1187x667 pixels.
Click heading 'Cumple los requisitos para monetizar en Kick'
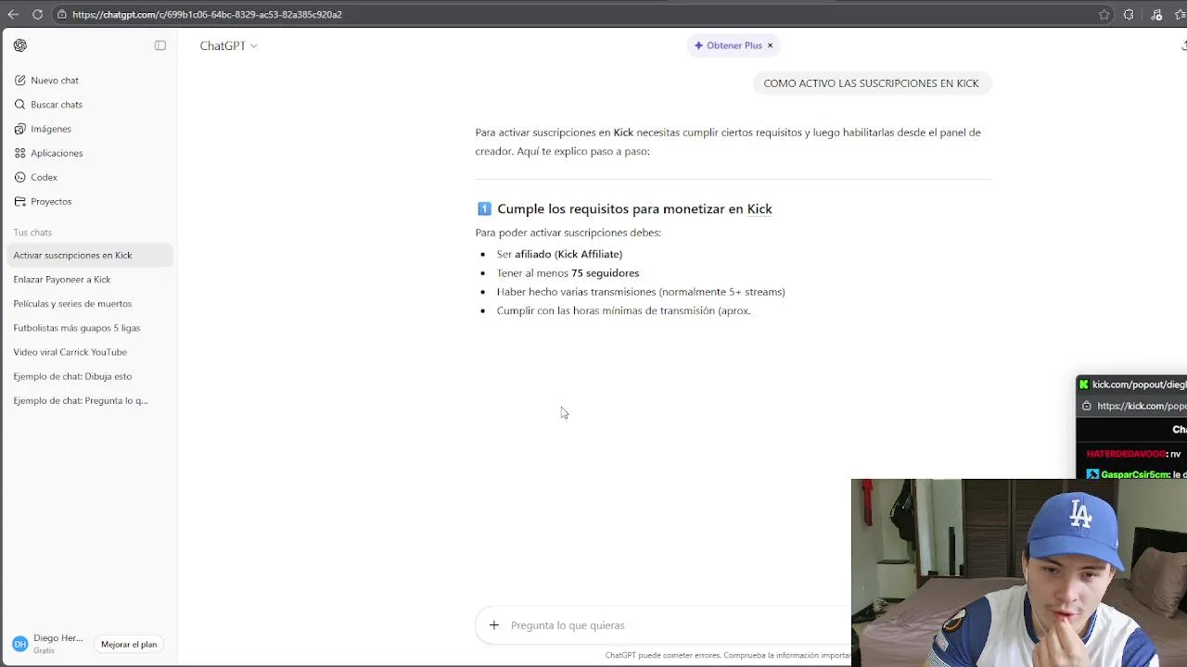[634, 209]
